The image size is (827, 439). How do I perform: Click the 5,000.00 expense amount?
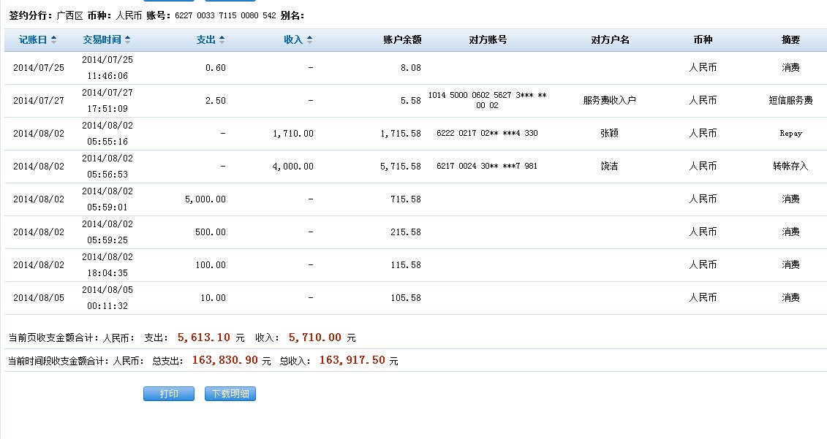click(205, 199)
